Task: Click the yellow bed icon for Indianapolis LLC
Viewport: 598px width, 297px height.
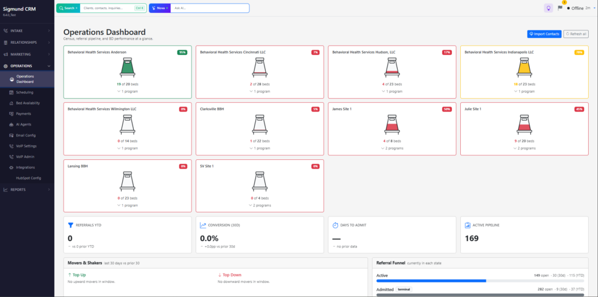Action: [x=524, y=67]
